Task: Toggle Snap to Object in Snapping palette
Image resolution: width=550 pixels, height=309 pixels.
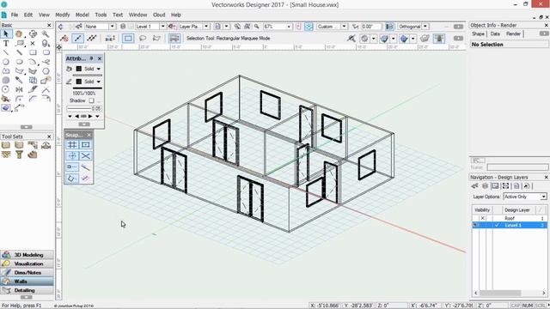Action: point(85,145)
